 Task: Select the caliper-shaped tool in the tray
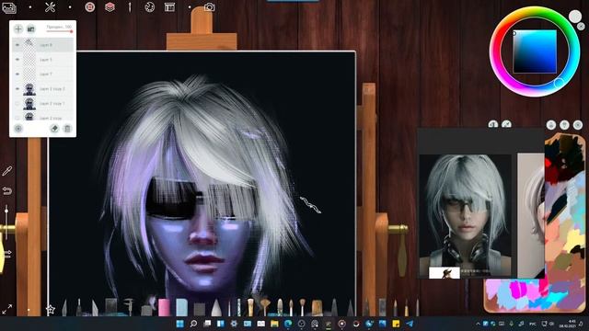coord(129,307)
